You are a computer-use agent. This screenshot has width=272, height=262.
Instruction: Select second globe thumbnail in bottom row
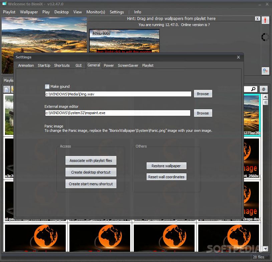[x=100, y=238]
